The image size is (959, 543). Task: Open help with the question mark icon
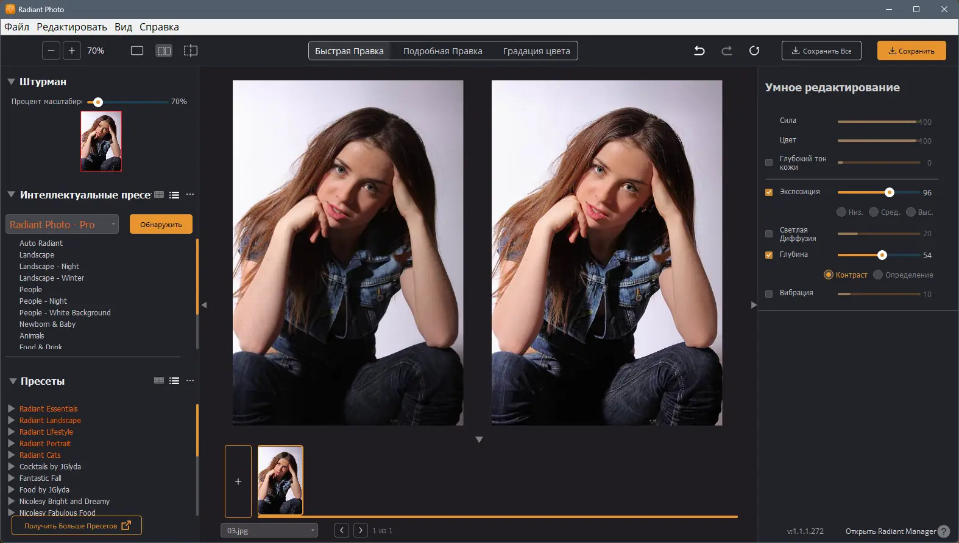tap(944, 531)
